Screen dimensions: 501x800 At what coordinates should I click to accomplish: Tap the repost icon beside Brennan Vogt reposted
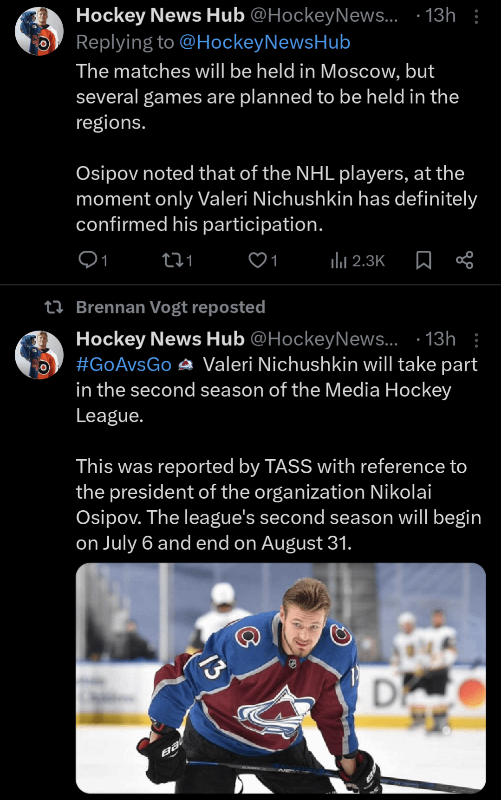point(54,307)
